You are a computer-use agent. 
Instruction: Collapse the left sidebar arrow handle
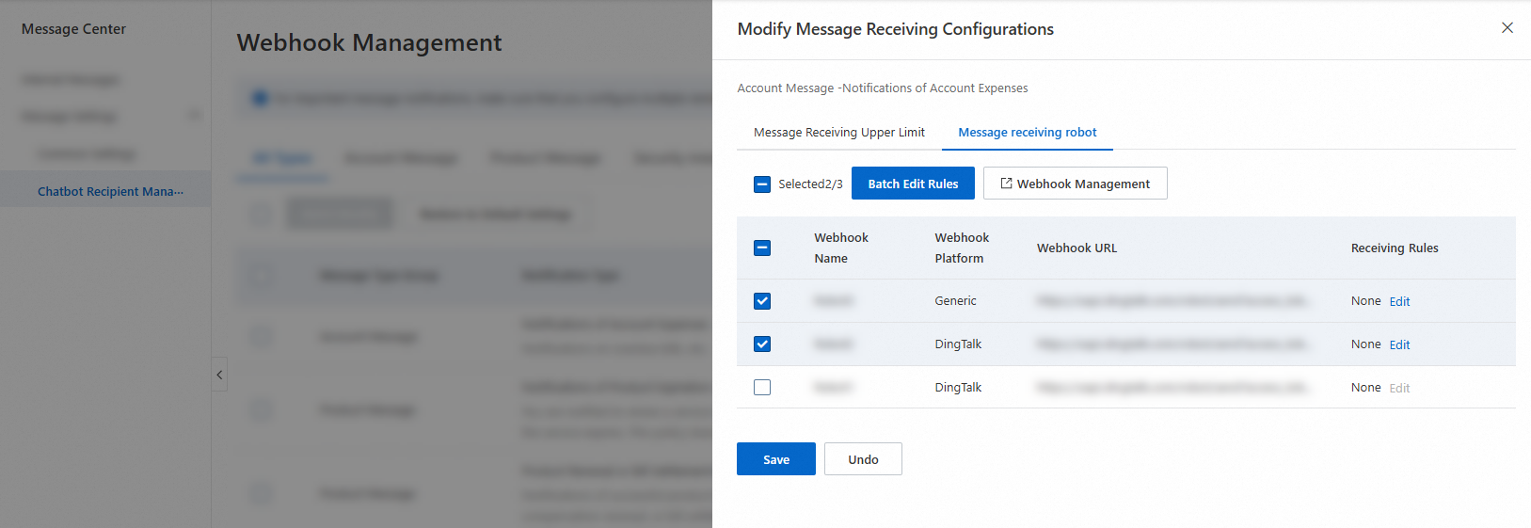219,375
